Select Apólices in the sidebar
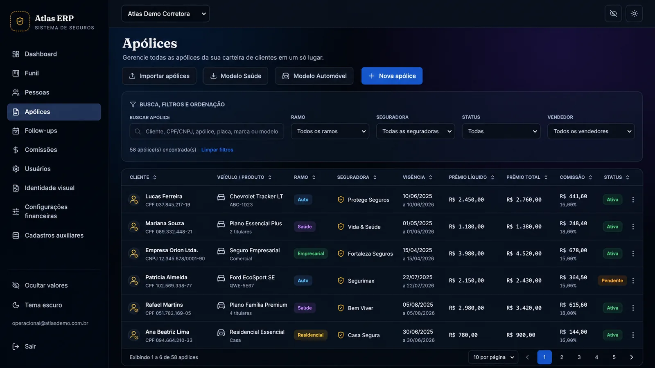 pos(54,112)
